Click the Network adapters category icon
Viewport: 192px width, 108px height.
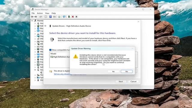[x=38, y=57]
